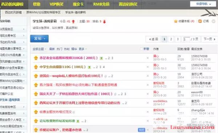Image resolution: width=218 pixels, height=133 pixels.
Task: Filter threads by 精华
Action: coord(74,49)
